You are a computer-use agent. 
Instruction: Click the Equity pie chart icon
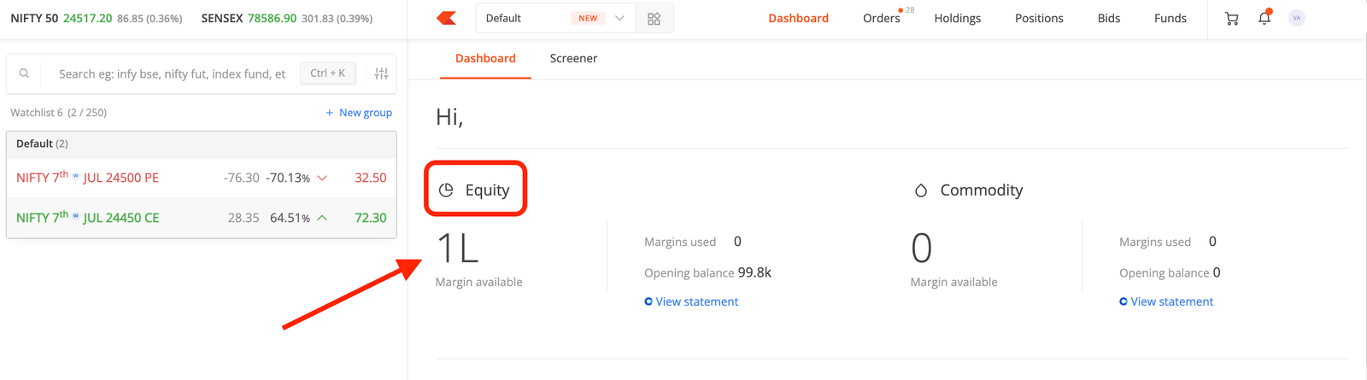pos(446,190)
